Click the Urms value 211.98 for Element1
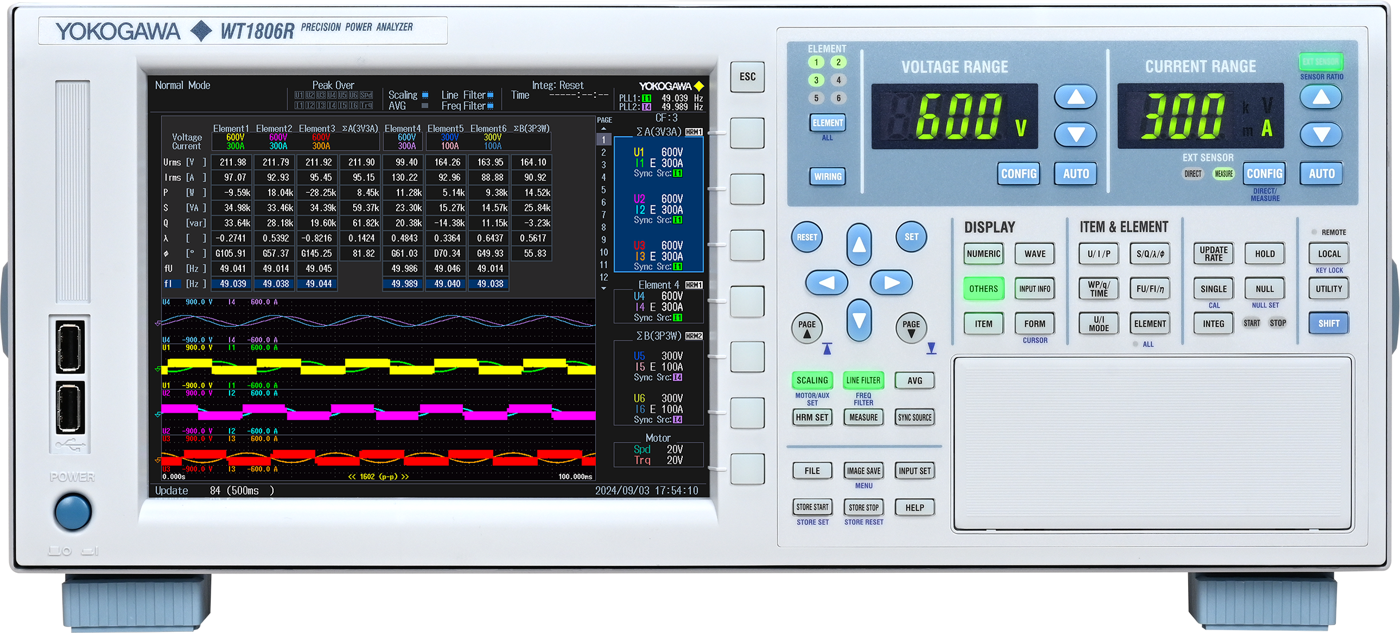1400x633 pixels. click(x=232, y=162)
